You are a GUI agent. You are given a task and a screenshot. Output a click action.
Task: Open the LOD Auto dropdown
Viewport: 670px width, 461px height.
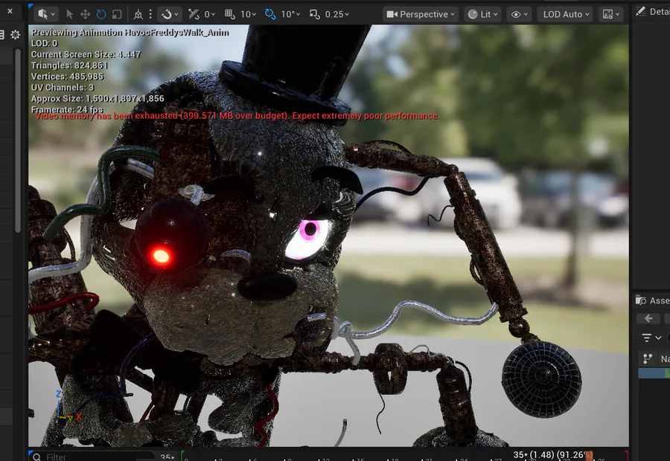(566, 15)
